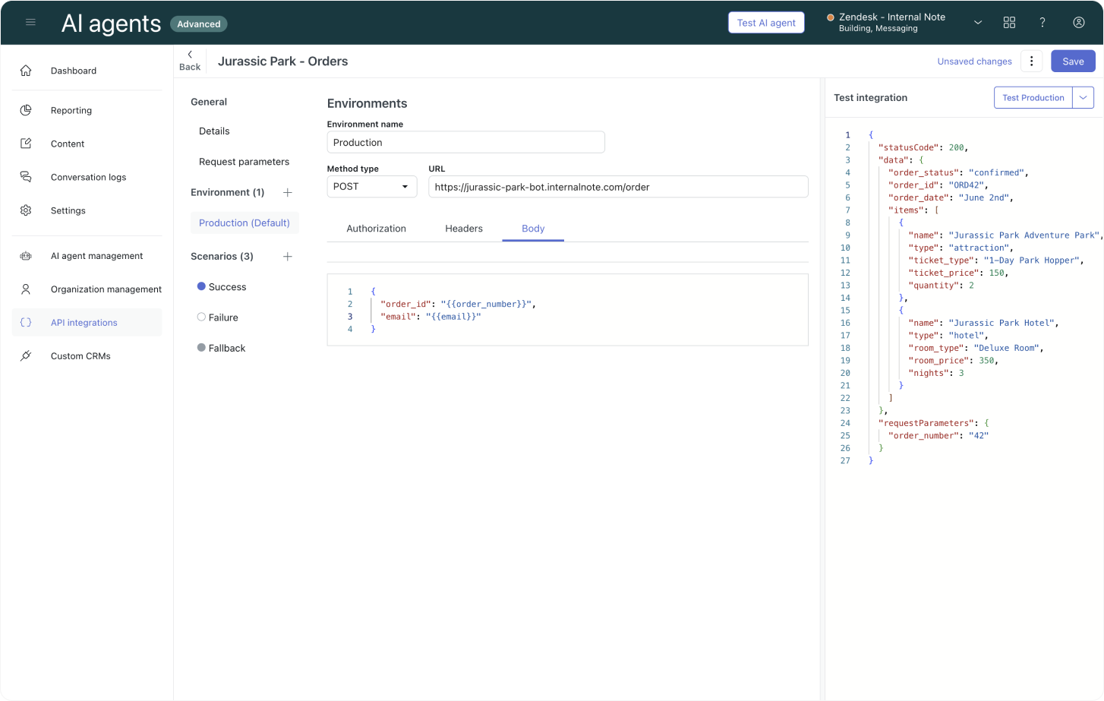The height and width of the screenshot is (701, 1104).
Task: Switch to the Authorization tab
Action: point(376,229)
